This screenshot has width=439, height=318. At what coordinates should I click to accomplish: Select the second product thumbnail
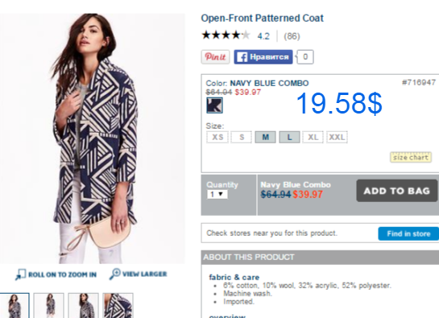pyautogui.click(x=49, y=305)
